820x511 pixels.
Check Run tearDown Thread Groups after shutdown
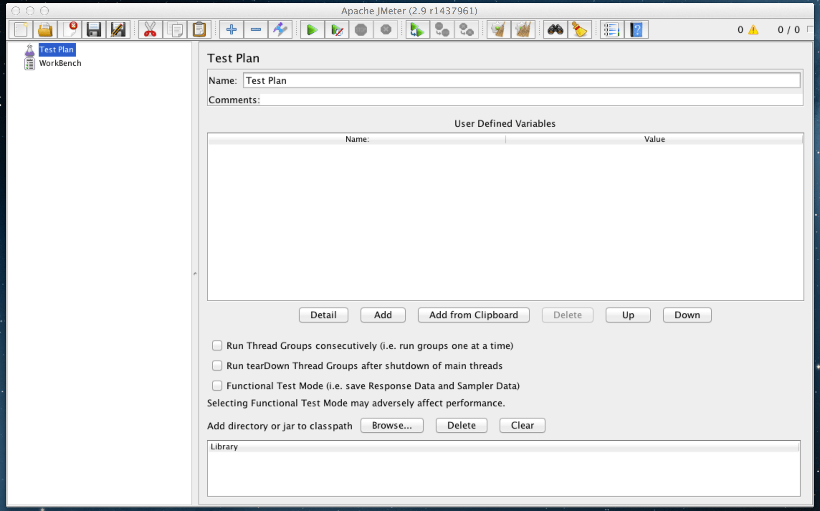217,366
